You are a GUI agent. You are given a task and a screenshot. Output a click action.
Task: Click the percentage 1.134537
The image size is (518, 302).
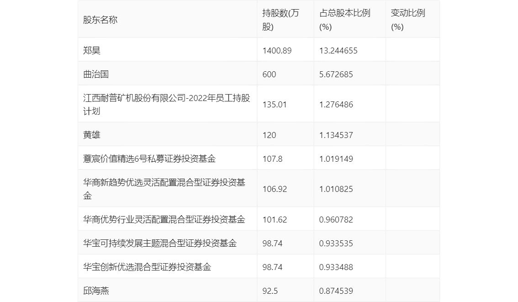point(336,135)
